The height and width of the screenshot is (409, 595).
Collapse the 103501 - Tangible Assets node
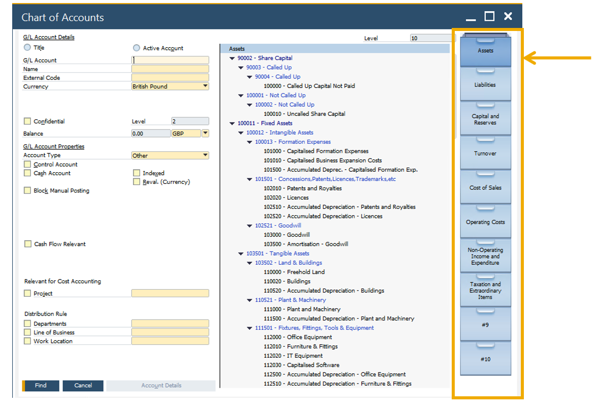point(240,254)
